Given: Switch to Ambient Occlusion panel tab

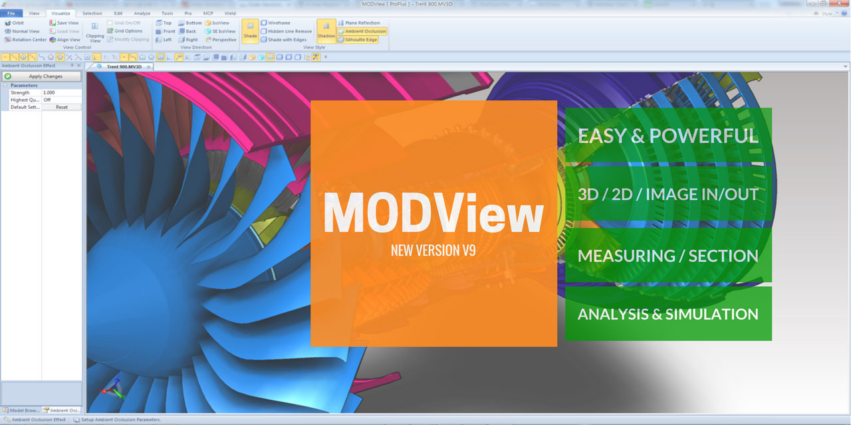Looking at the screenshot, I should (62, 410).
